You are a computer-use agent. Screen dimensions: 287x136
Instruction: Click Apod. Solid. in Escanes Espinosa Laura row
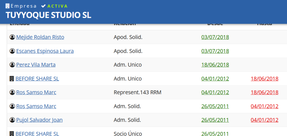tap(128, 51)
